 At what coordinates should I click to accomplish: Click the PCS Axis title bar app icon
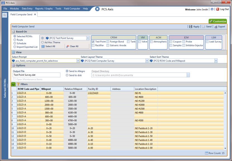click(3, 3)
